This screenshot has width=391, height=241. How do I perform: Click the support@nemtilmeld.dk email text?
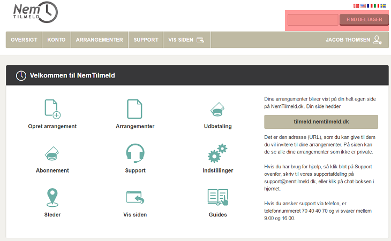click(290, 182)
